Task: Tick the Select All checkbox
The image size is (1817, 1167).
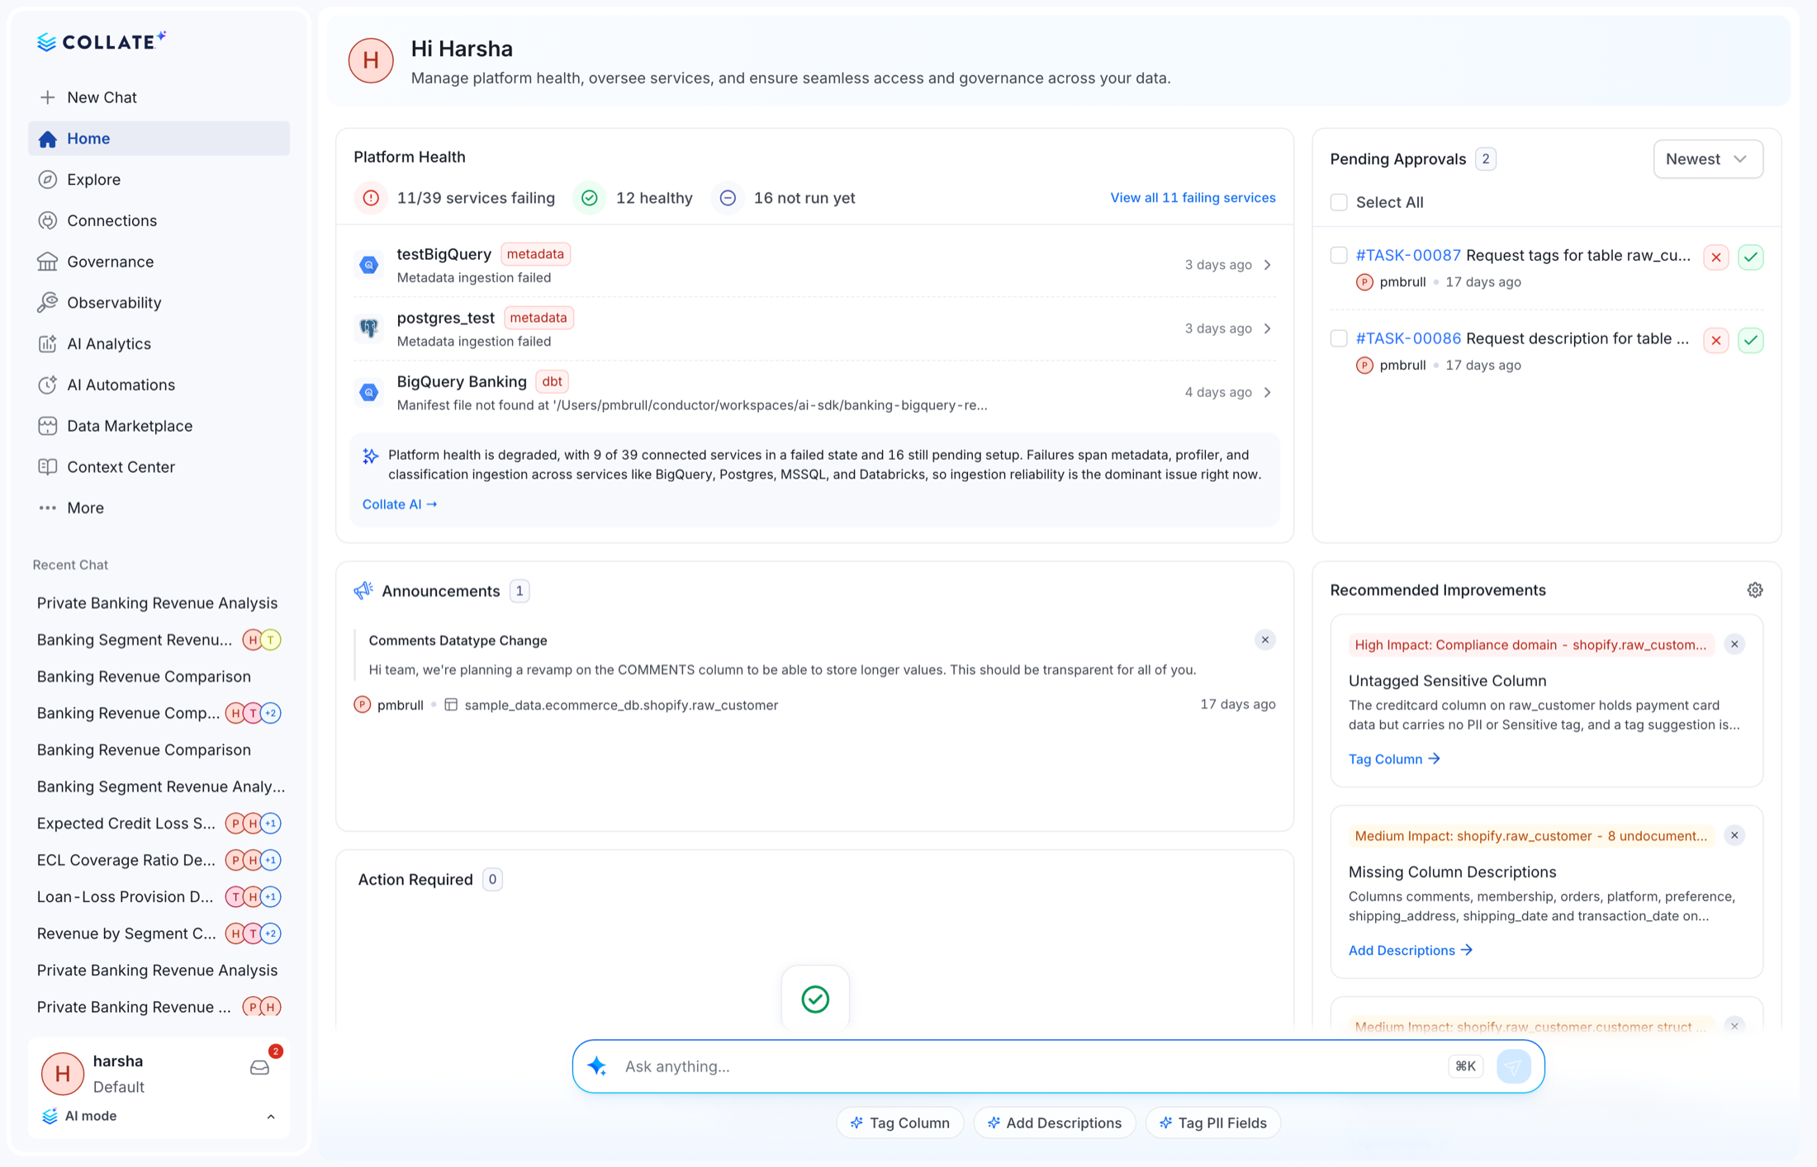Action: [x=1339, y=202]
